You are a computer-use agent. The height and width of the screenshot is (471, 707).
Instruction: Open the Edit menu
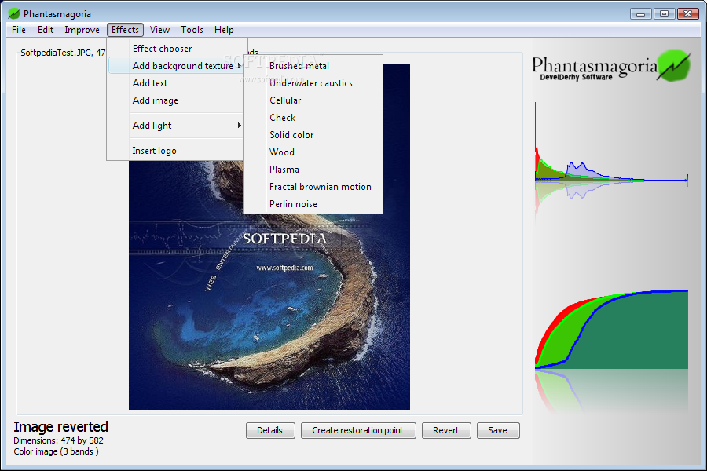point(46,30)
